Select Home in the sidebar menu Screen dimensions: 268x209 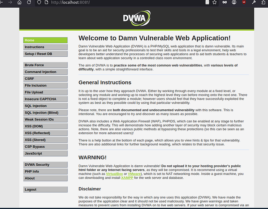click(x=46, y=40)
